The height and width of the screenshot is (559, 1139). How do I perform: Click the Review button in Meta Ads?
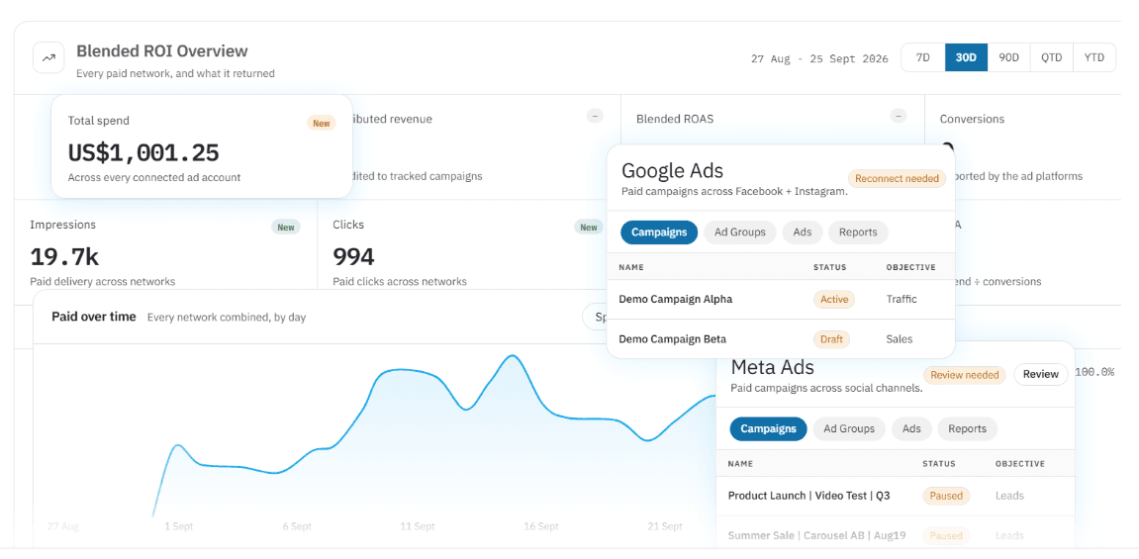tap(1041, 375)
